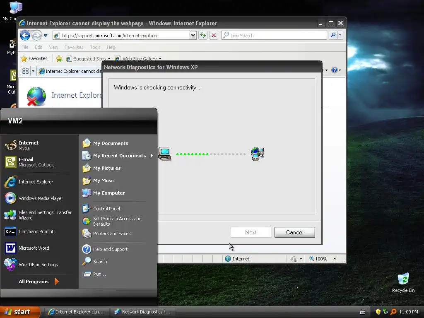Viewport: 424px width, 318px height.
Task: Open Help and Support
Action: (x=118, y=249)
